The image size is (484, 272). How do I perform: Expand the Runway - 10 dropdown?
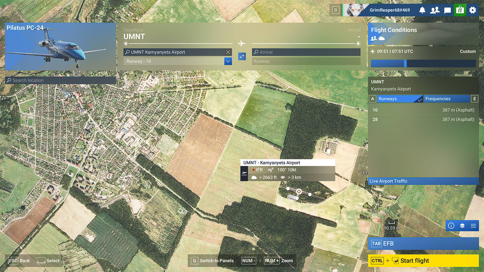pyautogui.click(x=228, y=61)
